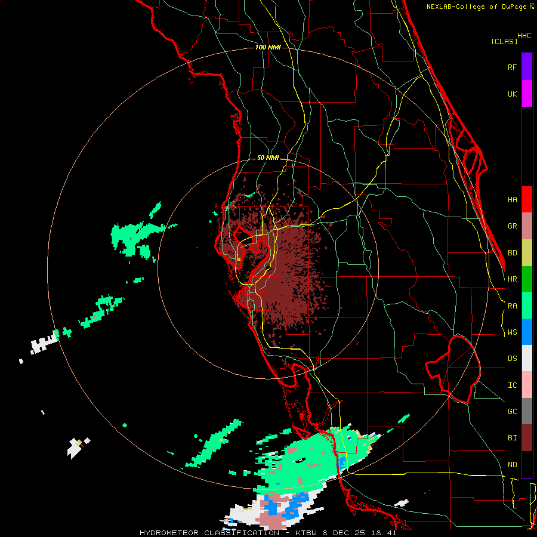This screenshot has width=537, height=537.
Task: Click the '18:41' timestamp text
Action: (x=384, y=533)
